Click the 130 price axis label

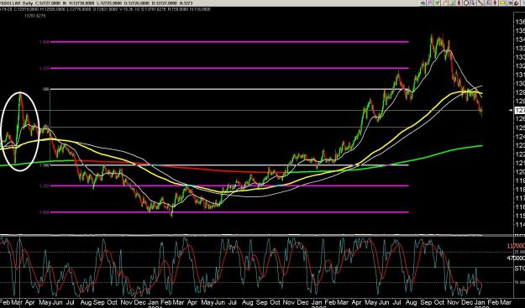pyautogui.click(x=520, y=84)
